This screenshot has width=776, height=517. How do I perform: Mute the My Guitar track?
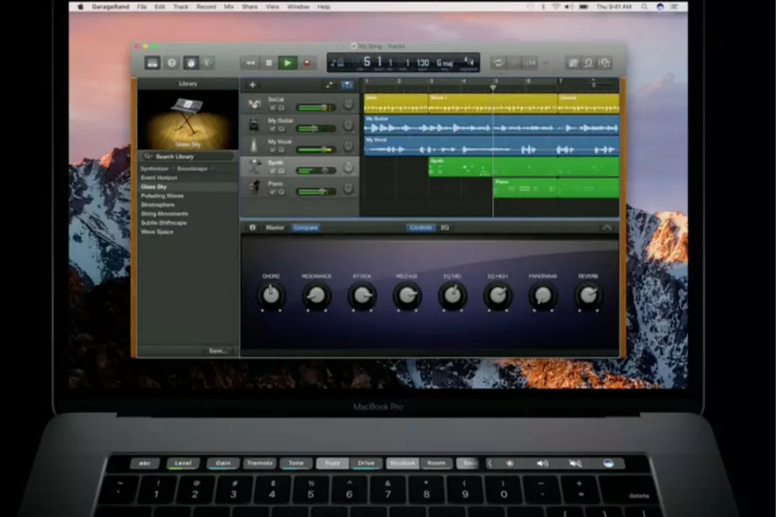[272, 128]
